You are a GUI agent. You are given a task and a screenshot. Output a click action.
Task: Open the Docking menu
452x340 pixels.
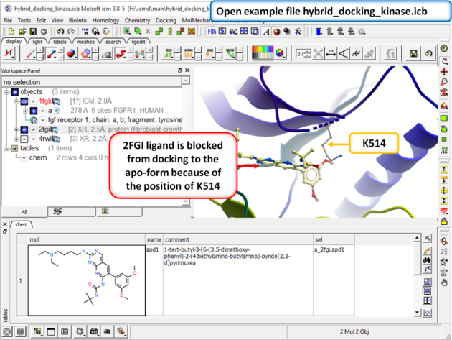[166, 21]
